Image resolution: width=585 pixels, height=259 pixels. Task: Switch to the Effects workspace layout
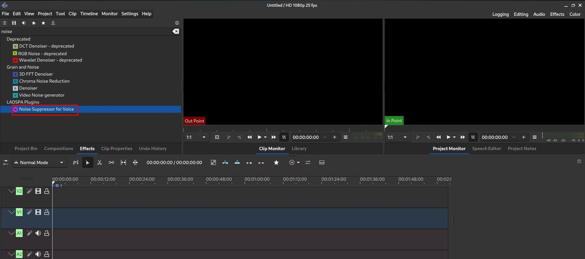pyautogui.click(x=557, y=15)
